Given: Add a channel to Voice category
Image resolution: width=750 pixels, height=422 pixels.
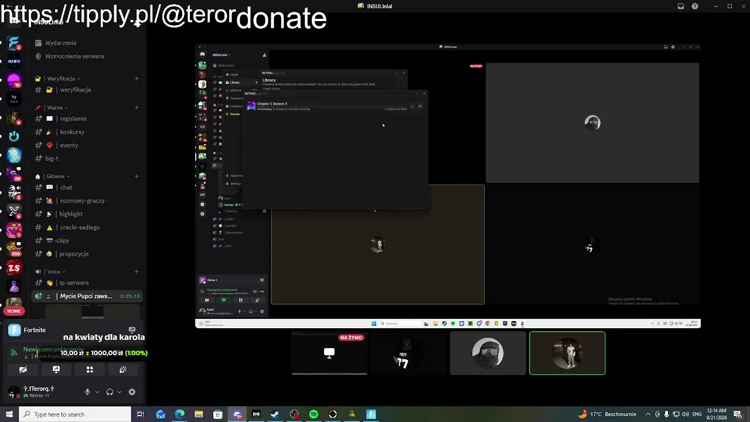Looking at the screenshot, I should point(137,272).
